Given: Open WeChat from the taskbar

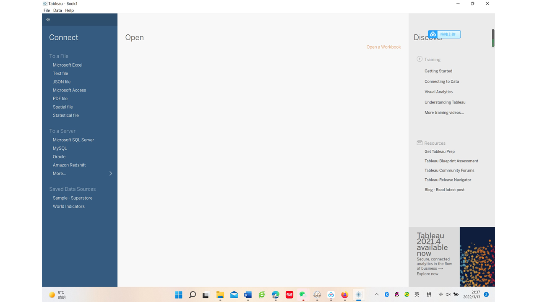Looking at the screenshot, I should 303,295.
